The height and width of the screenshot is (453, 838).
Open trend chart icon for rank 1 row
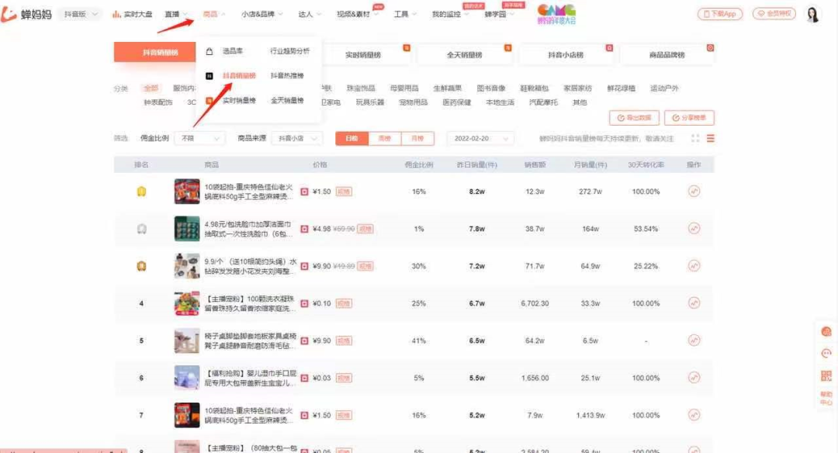pos(694,192)
